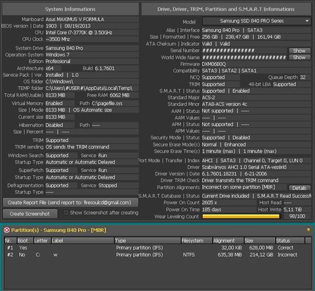Click the Firmware value DXM06B0Q

(x=214, y=64)
